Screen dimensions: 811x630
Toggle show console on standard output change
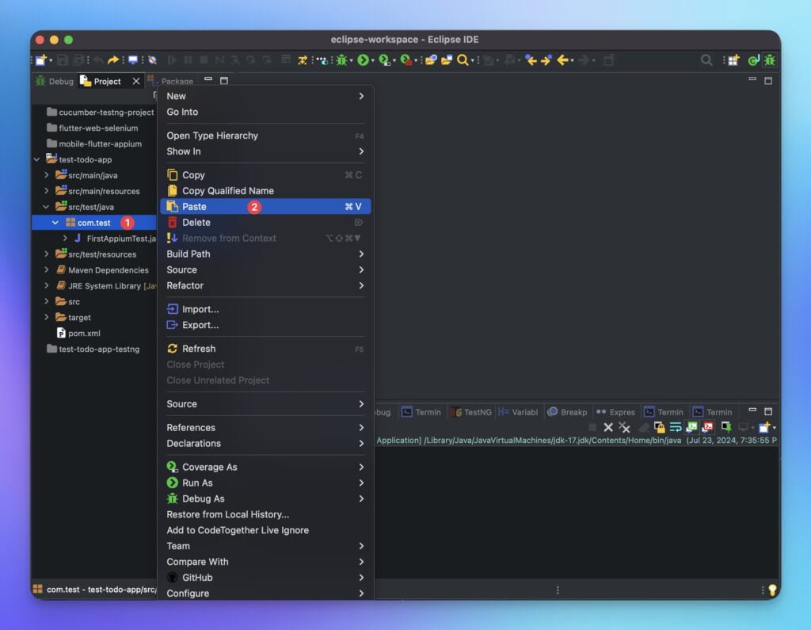[691, 427]
